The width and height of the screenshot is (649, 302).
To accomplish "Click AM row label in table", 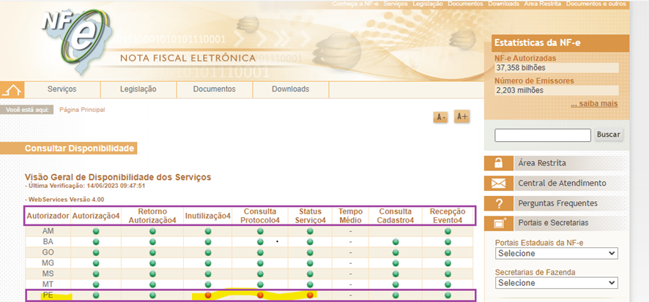I will pyautogui.click(x=48, y=231).
